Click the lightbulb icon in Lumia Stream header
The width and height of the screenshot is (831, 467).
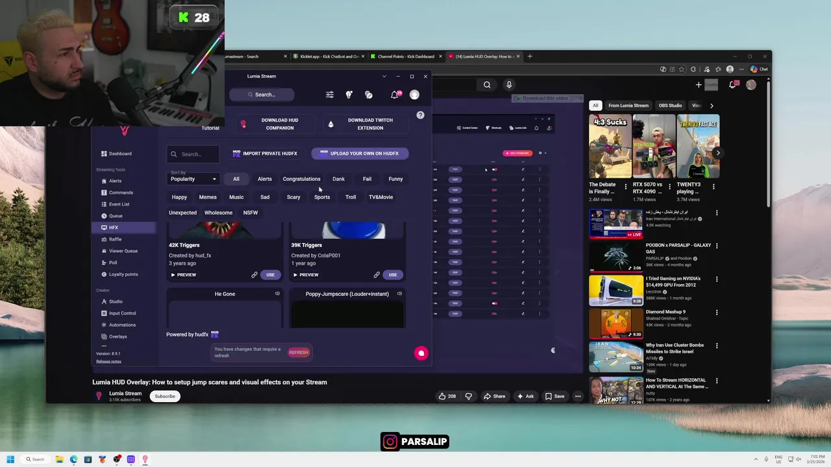pyautogui.click(x=349, y=95)
